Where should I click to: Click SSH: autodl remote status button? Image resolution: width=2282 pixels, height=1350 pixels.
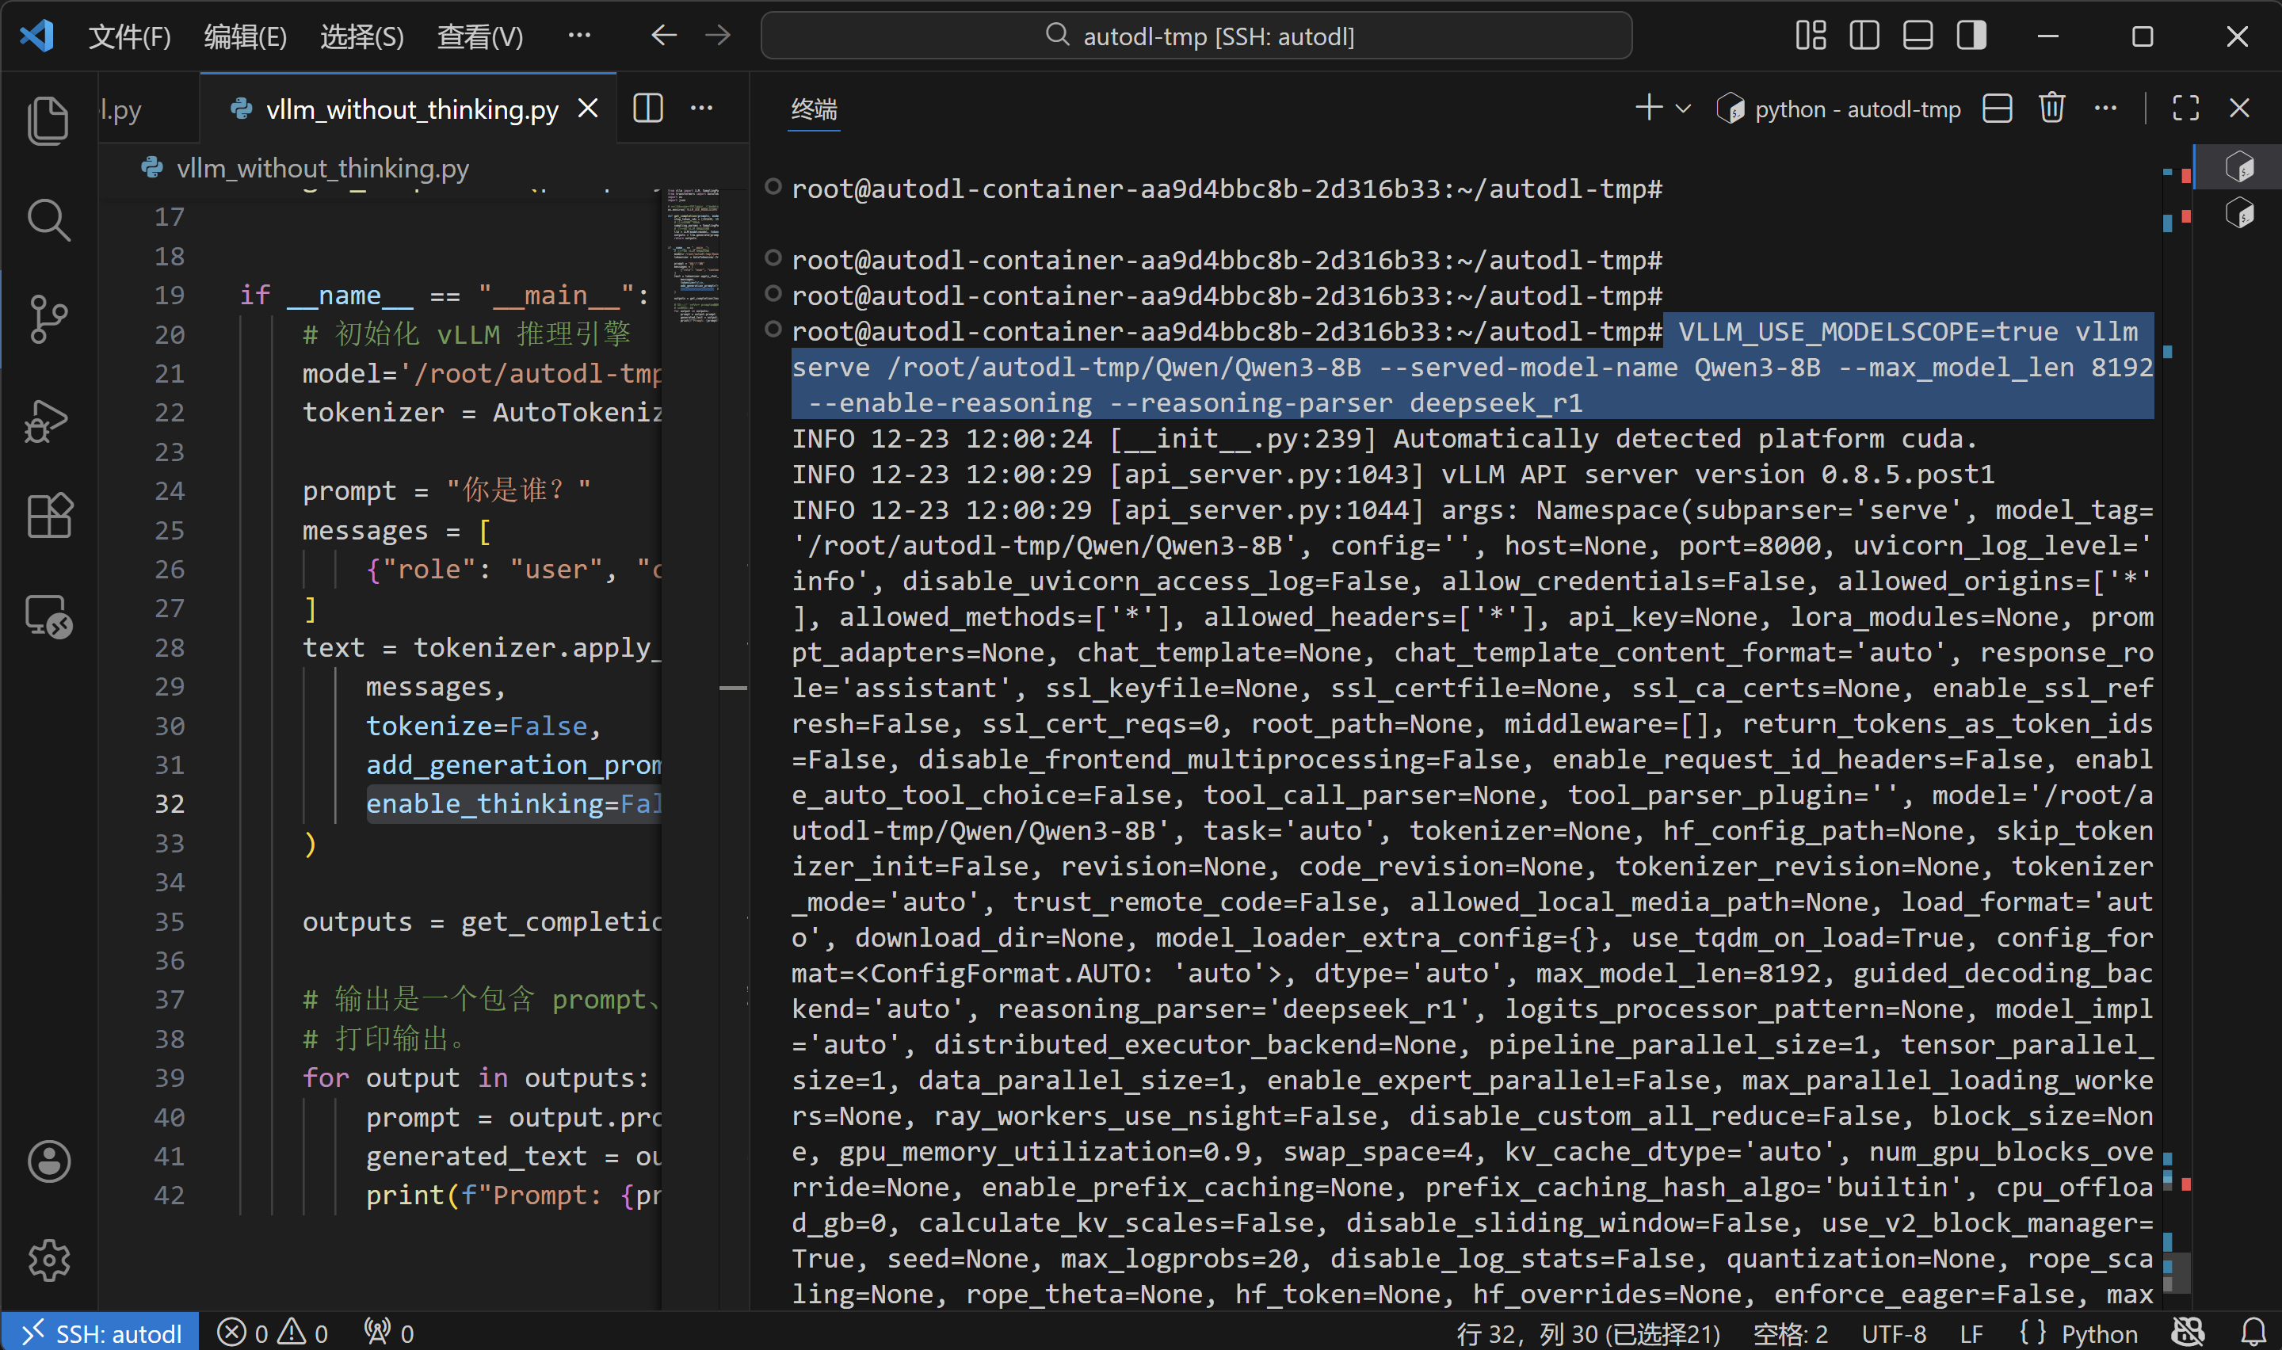(100, 1333)
